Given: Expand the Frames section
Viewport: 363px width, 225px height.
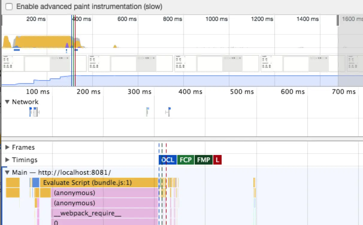Looking at the screenshot, I should point(7,147).
